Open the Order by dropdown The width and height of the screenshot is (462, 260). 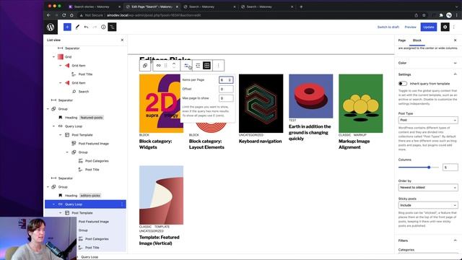tap(428, 188)
